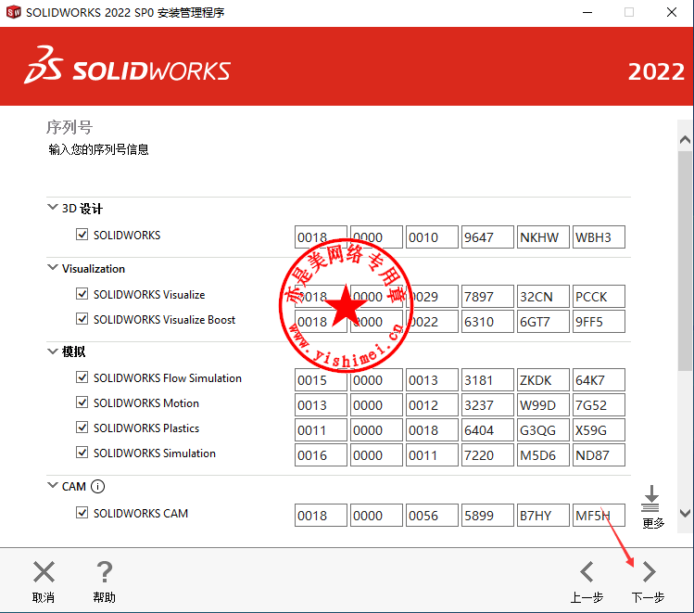Click Flow Simulation serial field 0015
694x613 pixels.
[x=321, y=379]
